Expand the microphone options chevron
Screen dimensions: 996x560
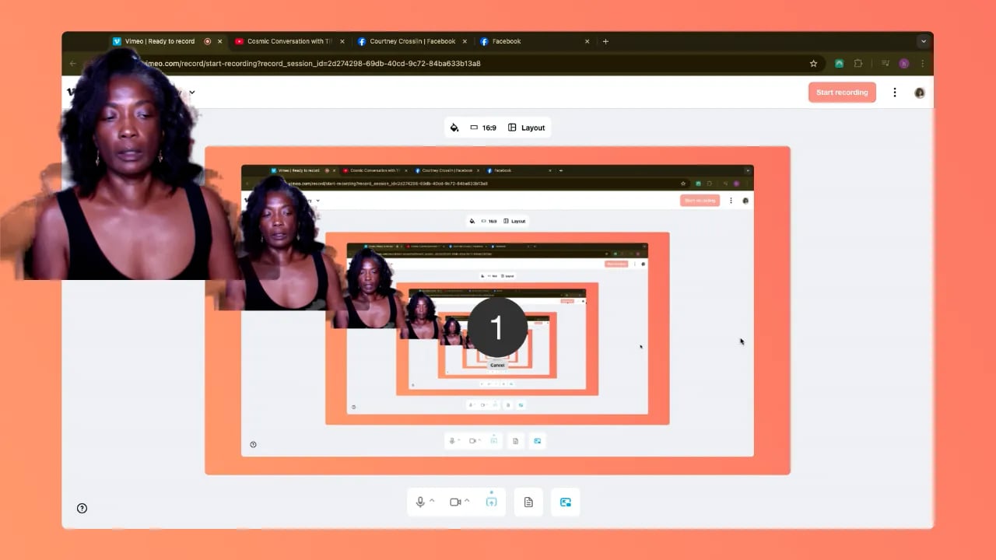(x=432, y=502)
